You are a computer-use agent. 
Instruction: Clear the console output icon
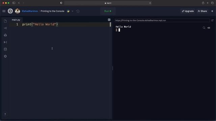[x=209, y=28]
